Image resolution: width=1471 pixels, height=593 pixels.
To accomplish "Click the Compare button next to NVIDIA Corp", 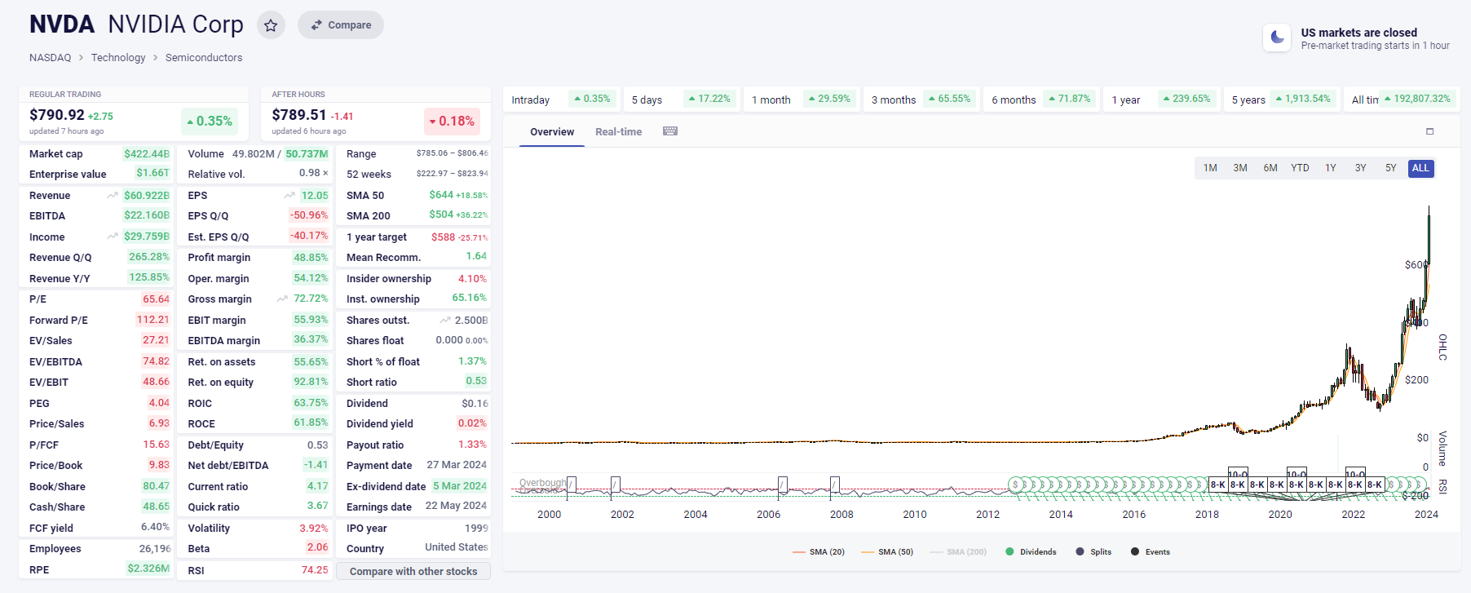I will point(341,25).
